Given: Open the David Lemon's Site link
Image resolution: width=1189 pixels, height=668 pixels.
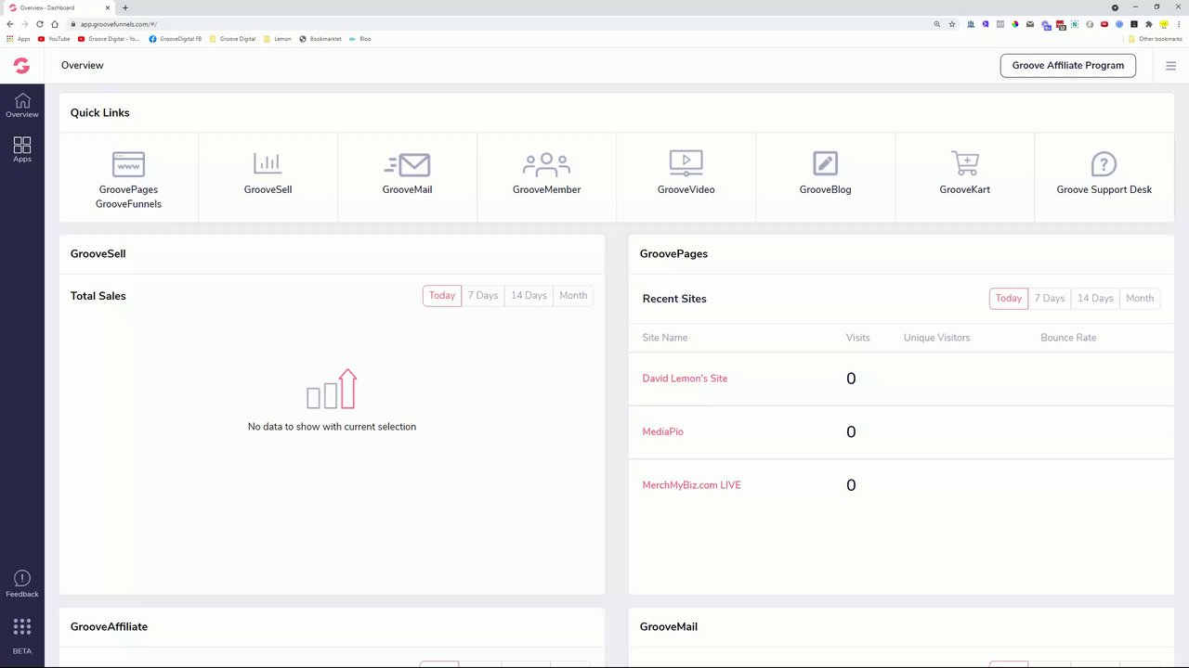Looking at the screenshot, I should click(685, 379).
